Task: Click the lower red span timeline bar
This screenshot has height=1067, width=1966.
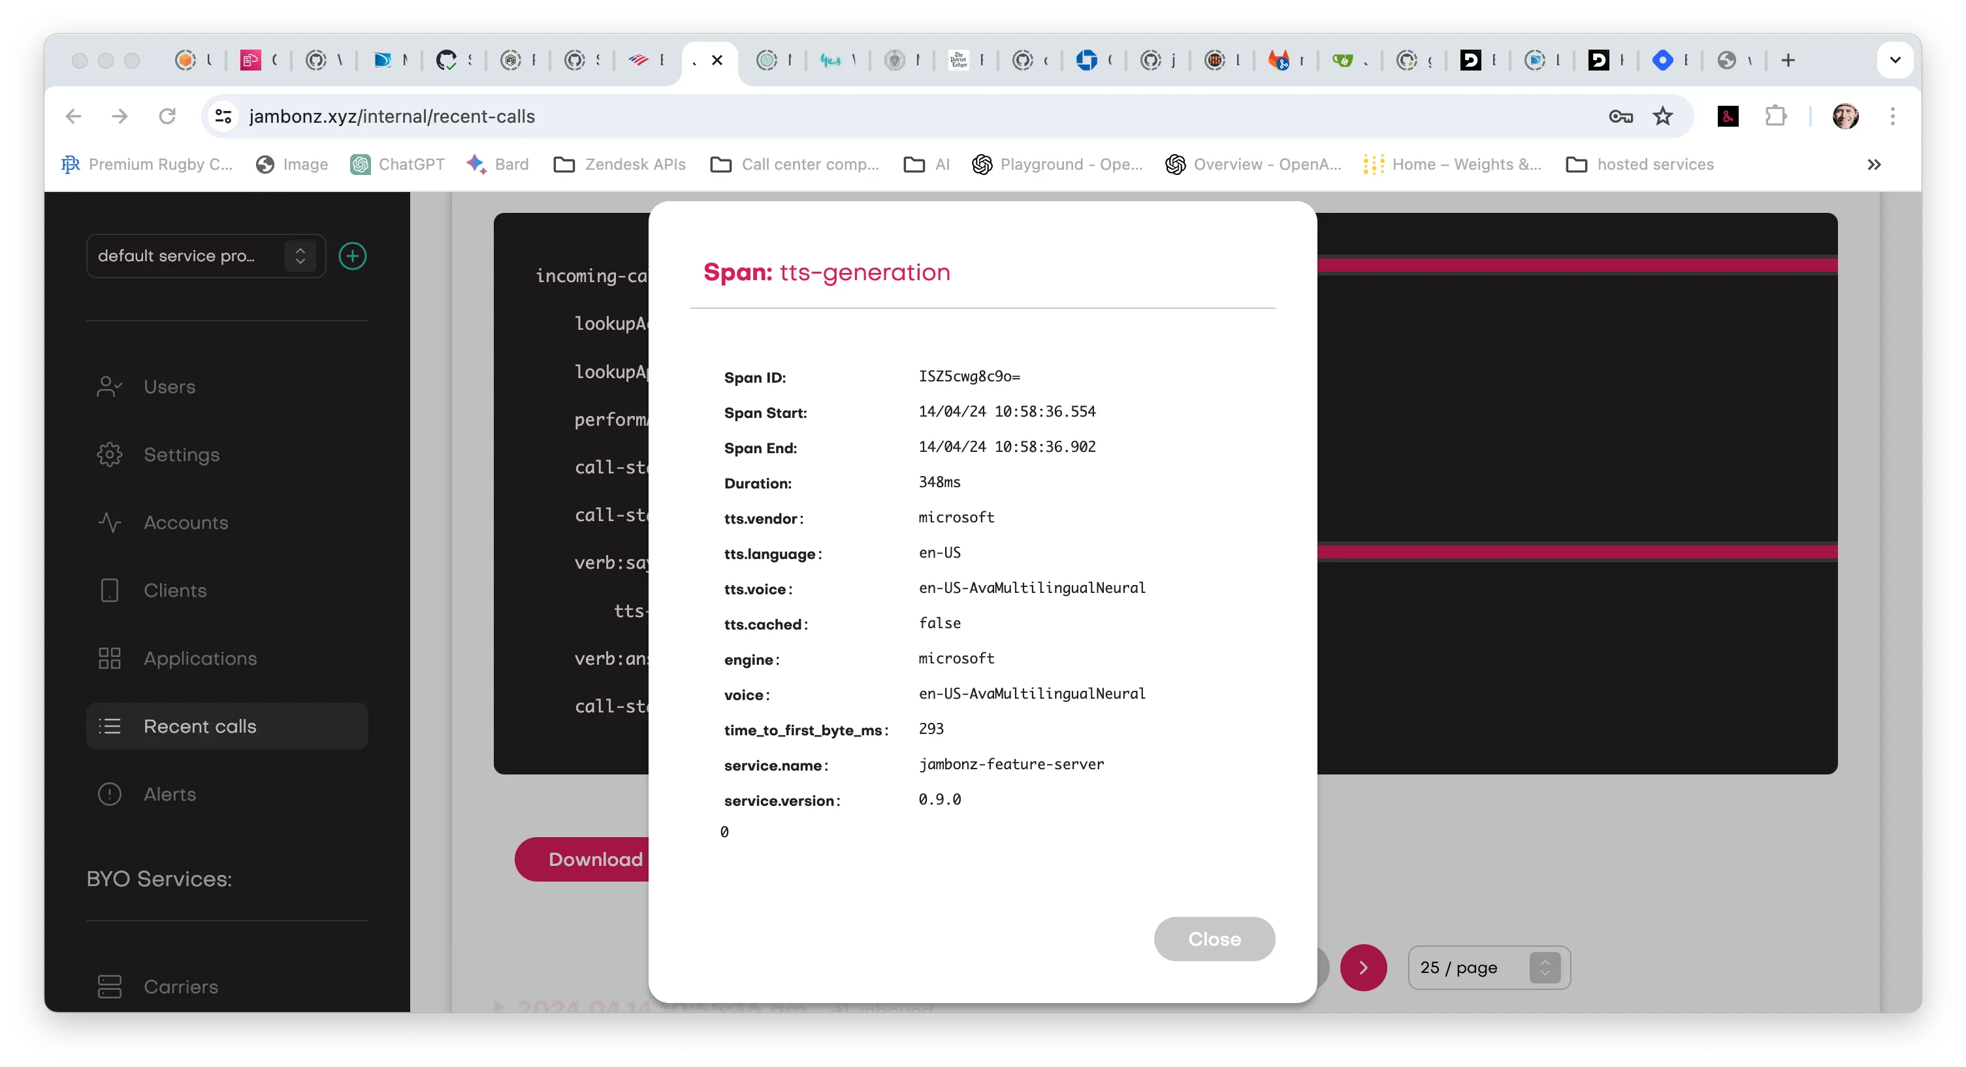Action: (1577, 552)
